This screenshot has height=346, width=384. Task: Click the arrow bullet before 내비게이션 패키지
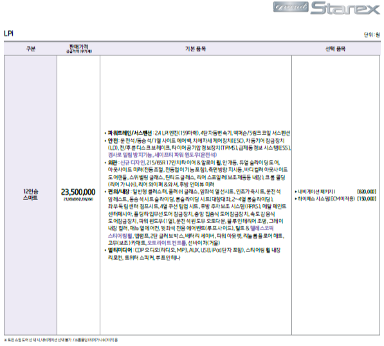pos(296,192)
